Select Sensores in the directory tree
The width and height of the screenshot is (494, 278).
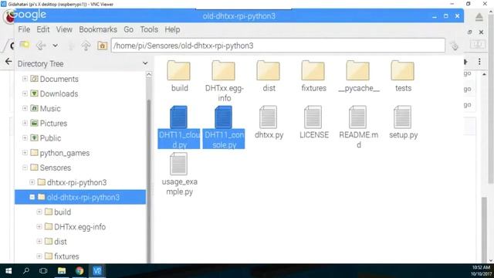(x=55, y=168)
